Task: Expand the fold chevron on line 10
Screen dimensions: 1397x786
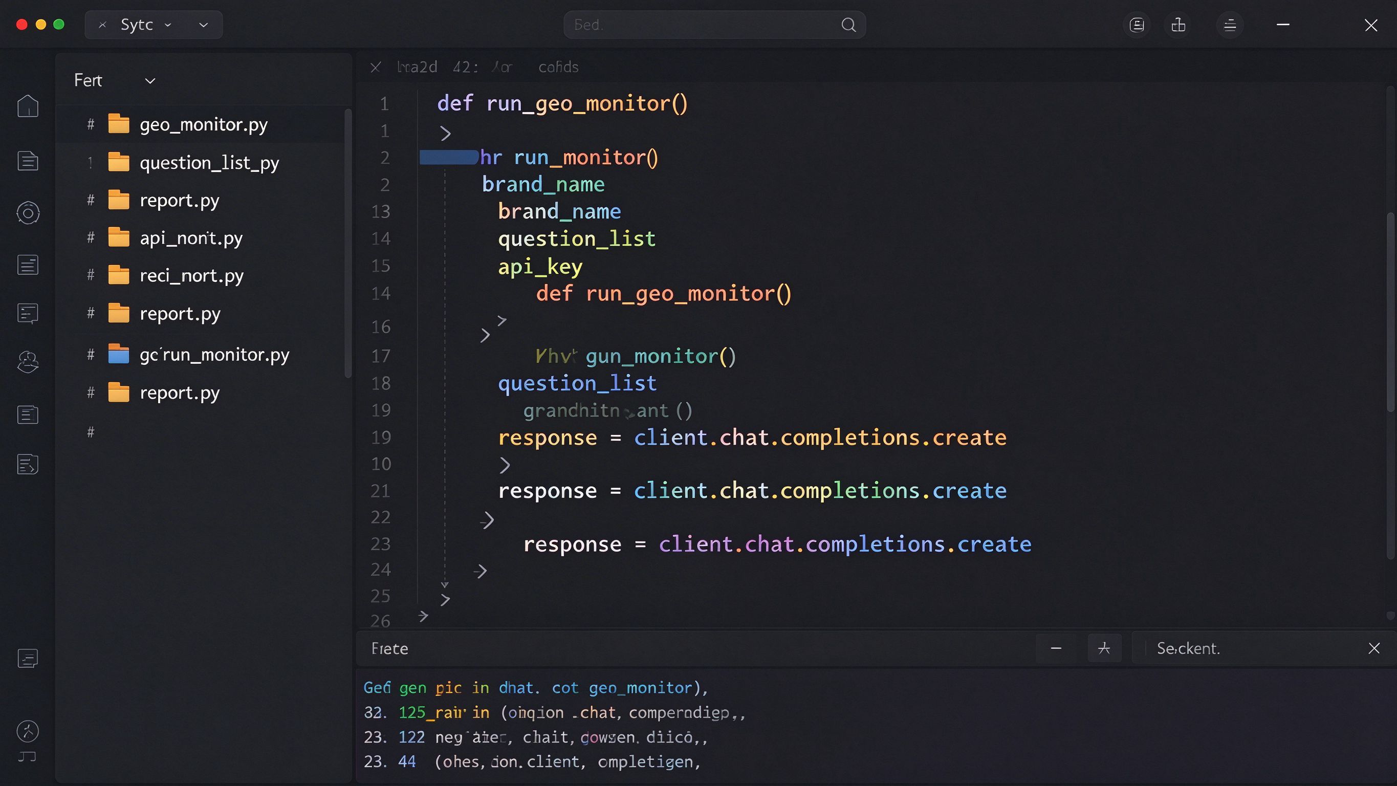Action: (505, 465)
